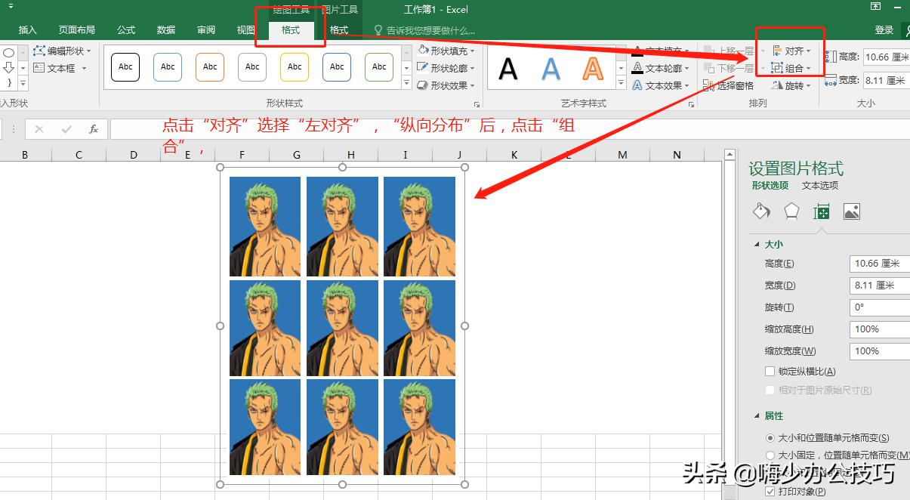
Task: Switch to Fill & Line paint bucket tab
Action: (x=761, y=211)
